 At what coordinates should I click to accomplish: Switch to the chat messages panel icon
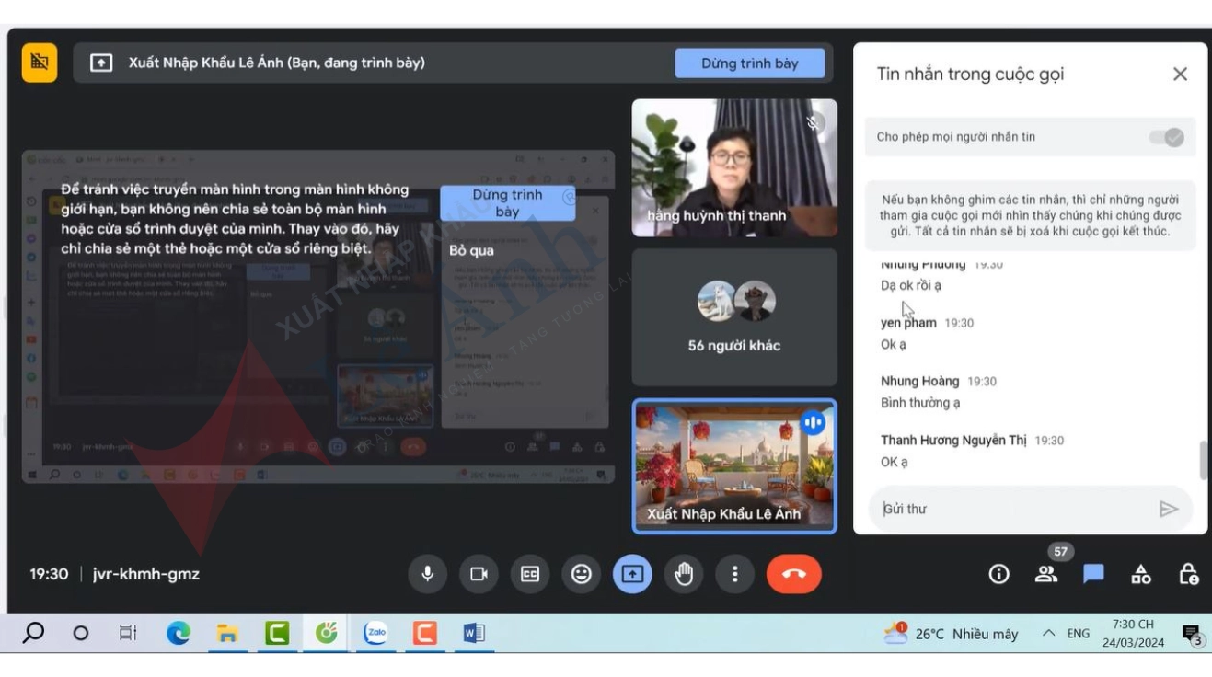1093,574
